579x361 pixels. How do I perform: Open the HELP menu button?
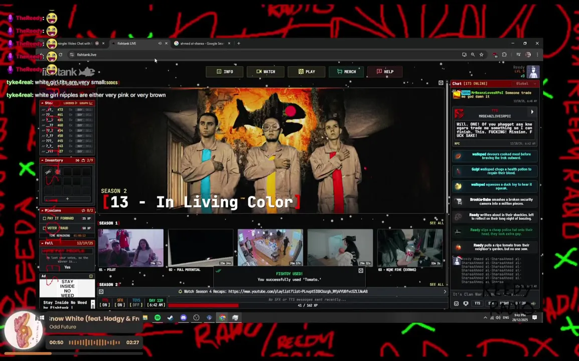pyautogui.click(x=385, y=72)
